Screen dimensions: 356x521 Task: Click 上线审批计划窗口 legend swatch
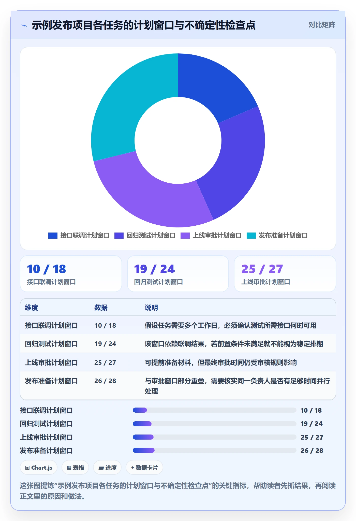tap(185, 236)
